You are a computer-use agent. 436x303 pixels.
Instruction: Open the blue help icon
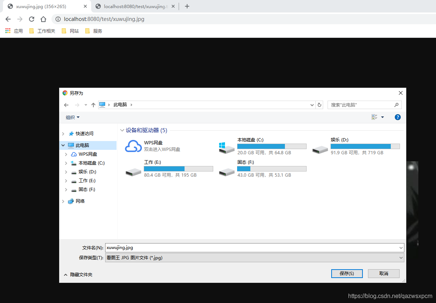point(398,117)
